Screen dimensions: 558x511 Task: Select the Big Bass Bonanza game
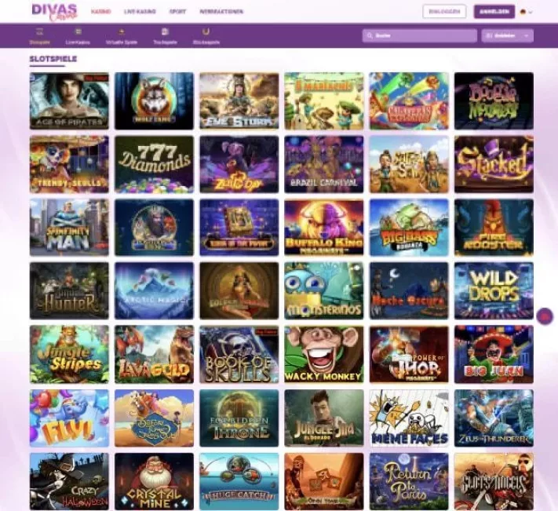(x=409, y=228)
